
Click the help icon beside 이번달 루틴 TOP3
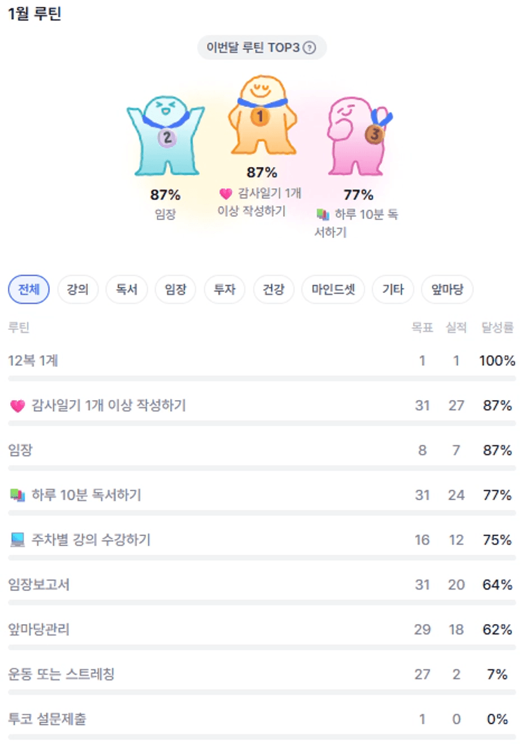(x=309, y=48)
